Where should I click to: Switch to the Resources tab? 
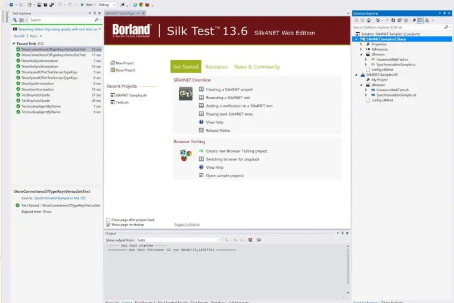tap(216, 67)
